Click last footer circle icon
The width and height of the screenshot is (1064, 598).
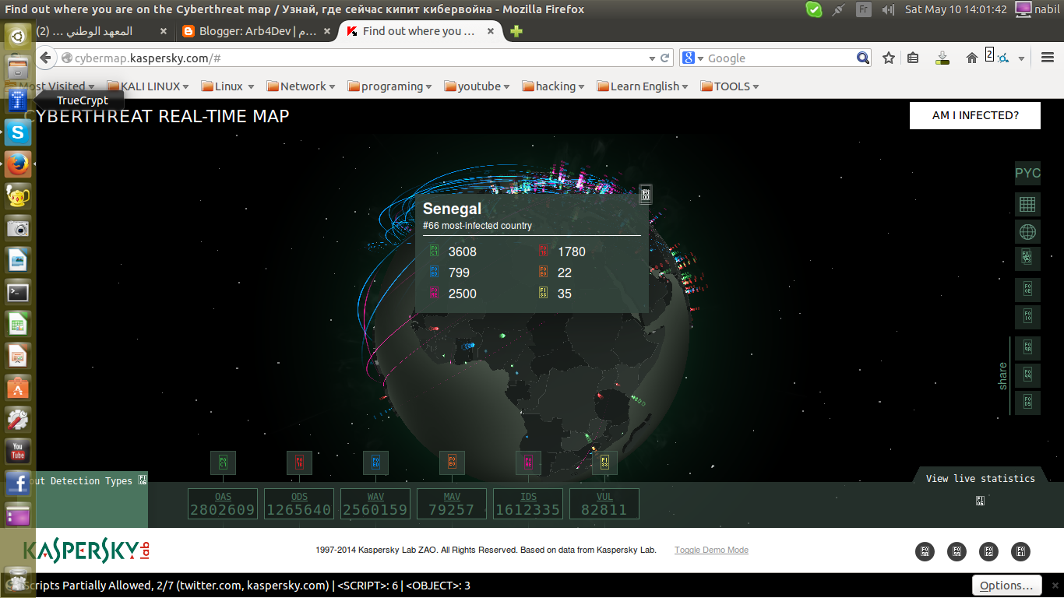pos(1020,551)
